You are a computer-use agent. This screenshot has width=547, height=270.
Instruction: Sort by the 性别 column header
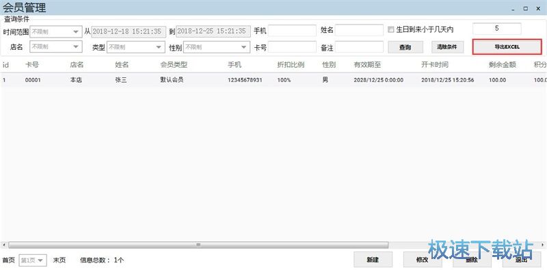(x=329, y=65)
